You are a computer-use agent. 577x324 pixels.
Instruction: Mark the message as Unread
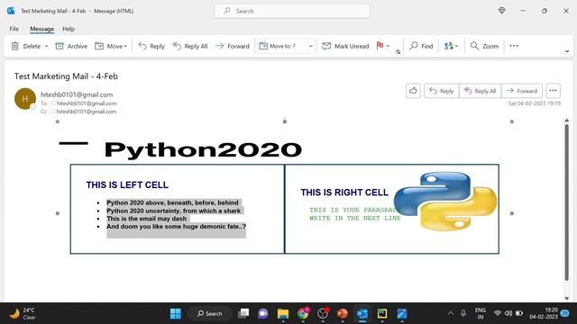[345, 46]
